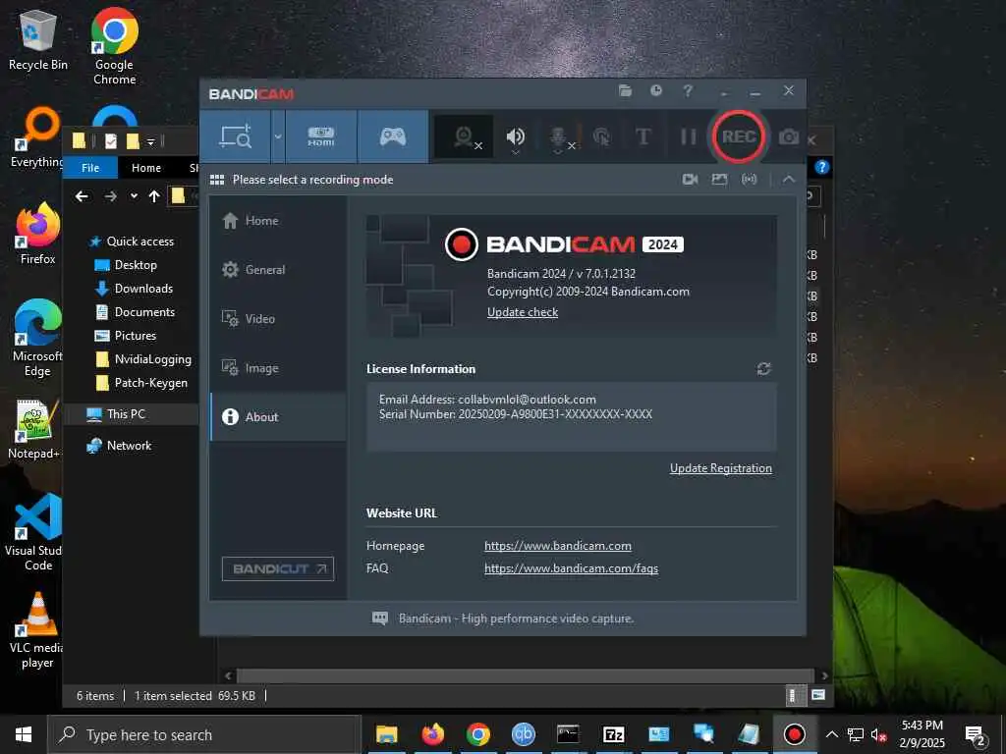Select NvidiaLogging folder in sidebar
This screenshot has height=754, width=1006.
[x=152, y=359]
